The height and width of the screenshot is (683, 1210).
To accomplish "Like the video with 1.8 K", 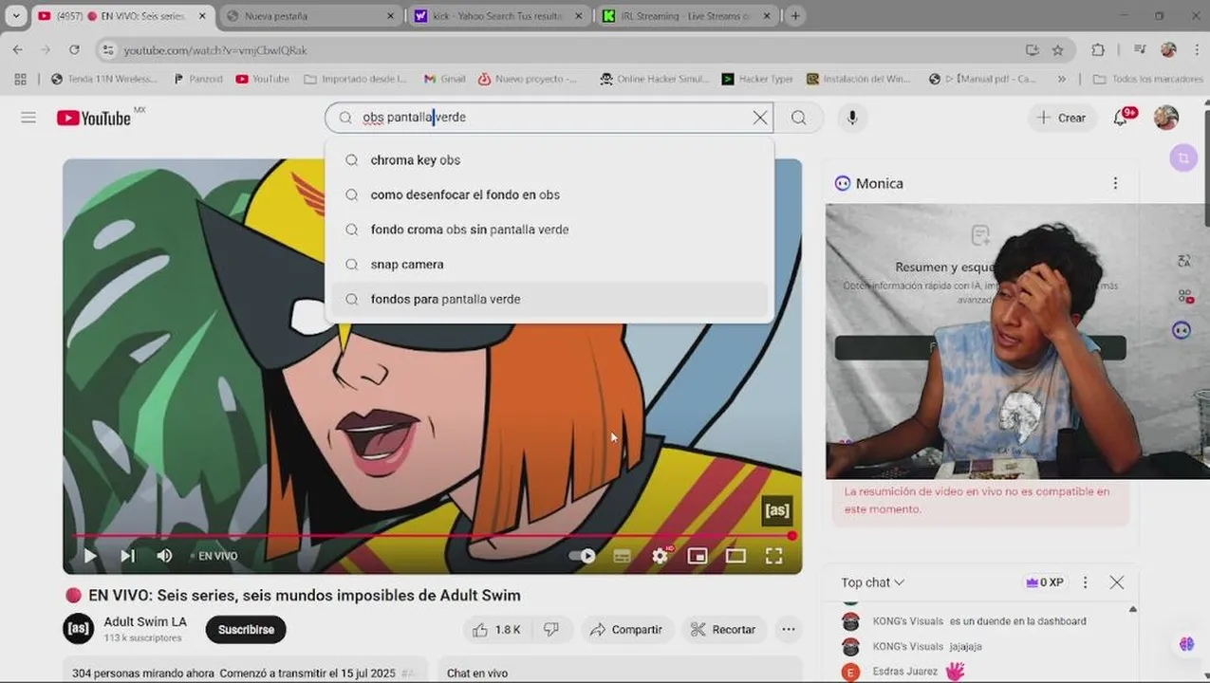I will (x=497, y=629).
